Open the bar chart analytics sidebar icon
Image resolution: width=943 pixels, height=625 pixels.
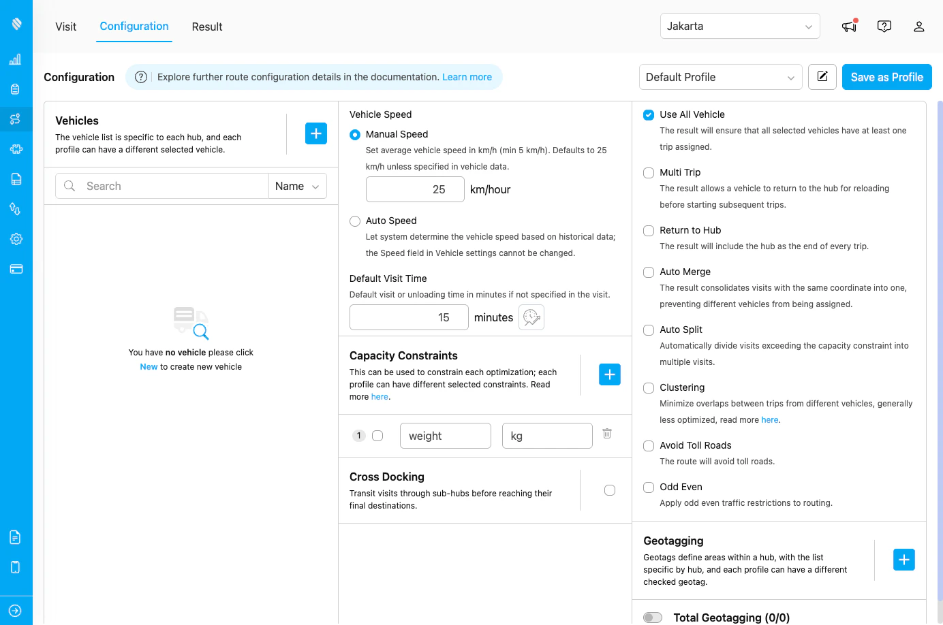click(16, 59)
